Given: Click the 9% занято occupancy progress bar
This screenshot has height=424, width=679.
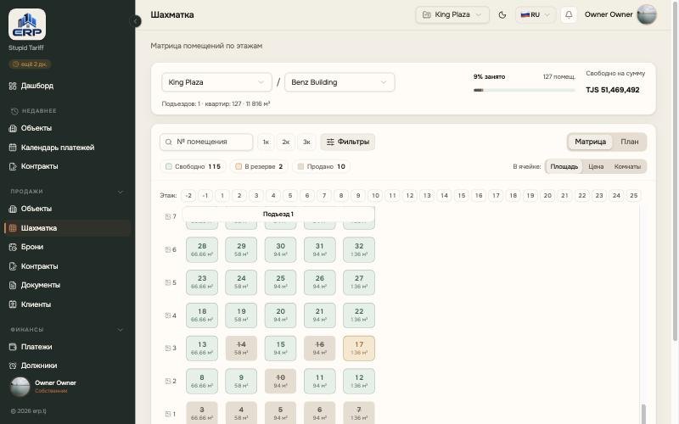Looking at the screenshot, I should pos(525,90).
